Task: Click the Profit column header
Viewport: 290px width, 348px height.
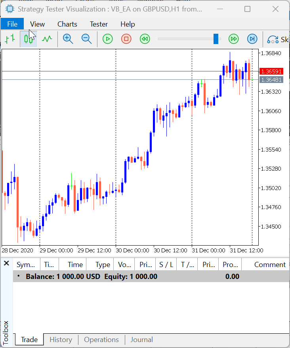Action: (x=230, y=265)
